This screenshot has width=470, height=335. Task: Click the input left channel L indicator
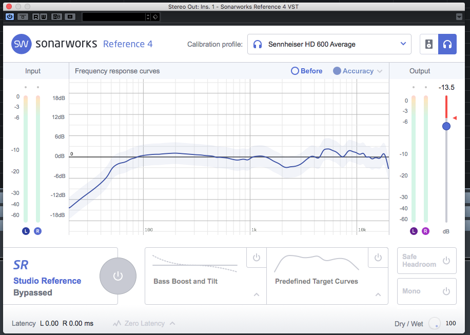click(x=26, y=231)
